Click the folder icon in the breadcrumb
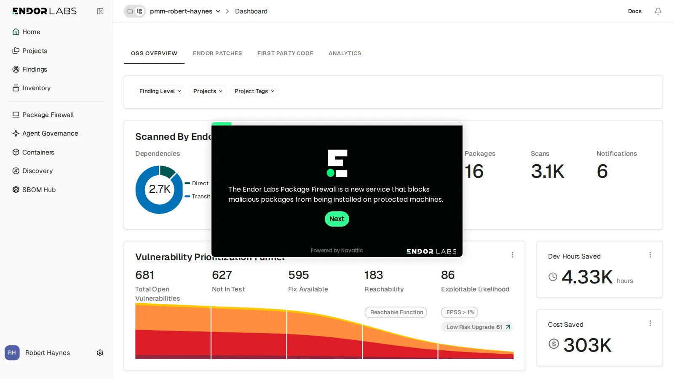 coord(130,11)
